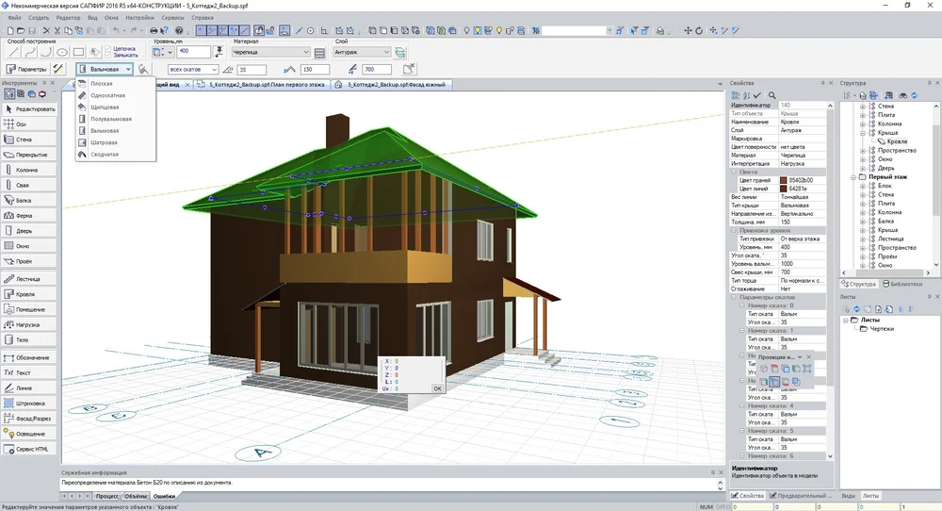
Task: Click the binoculars icon in Структура panel
Action: 902,95
